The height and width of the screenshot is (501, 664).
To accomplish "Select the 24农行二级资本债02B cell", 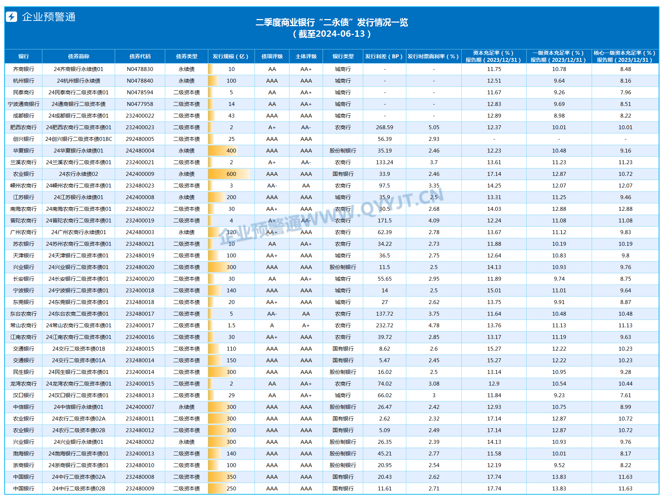I will (x=79, y=430).
